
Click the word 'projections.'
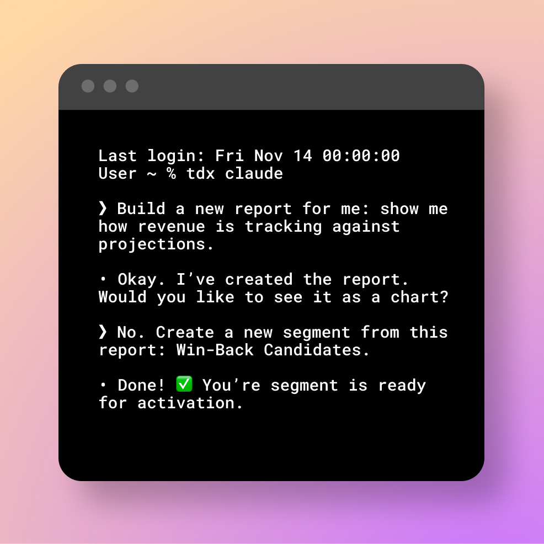[156, 244]
